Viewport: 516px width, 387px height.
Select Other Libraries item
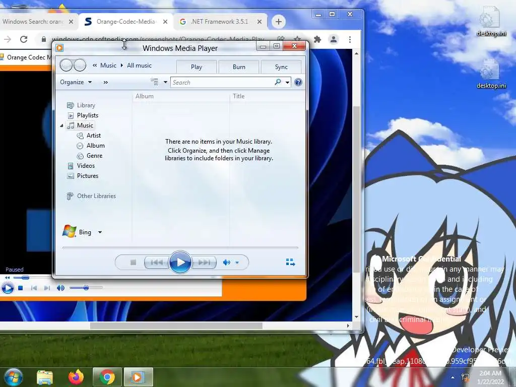[x=91, y=196]
